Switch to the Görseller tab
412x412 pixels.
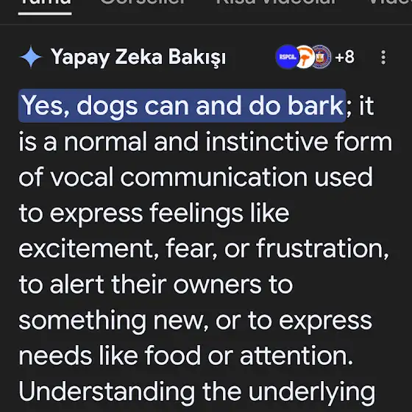tap(143, 2)
